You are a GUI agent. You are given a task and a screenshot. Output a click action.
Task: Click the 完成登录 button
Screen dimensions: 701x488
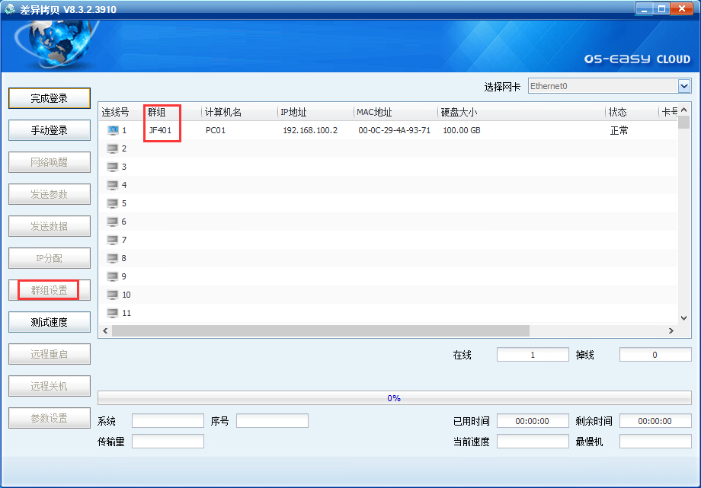click(50, 98)
